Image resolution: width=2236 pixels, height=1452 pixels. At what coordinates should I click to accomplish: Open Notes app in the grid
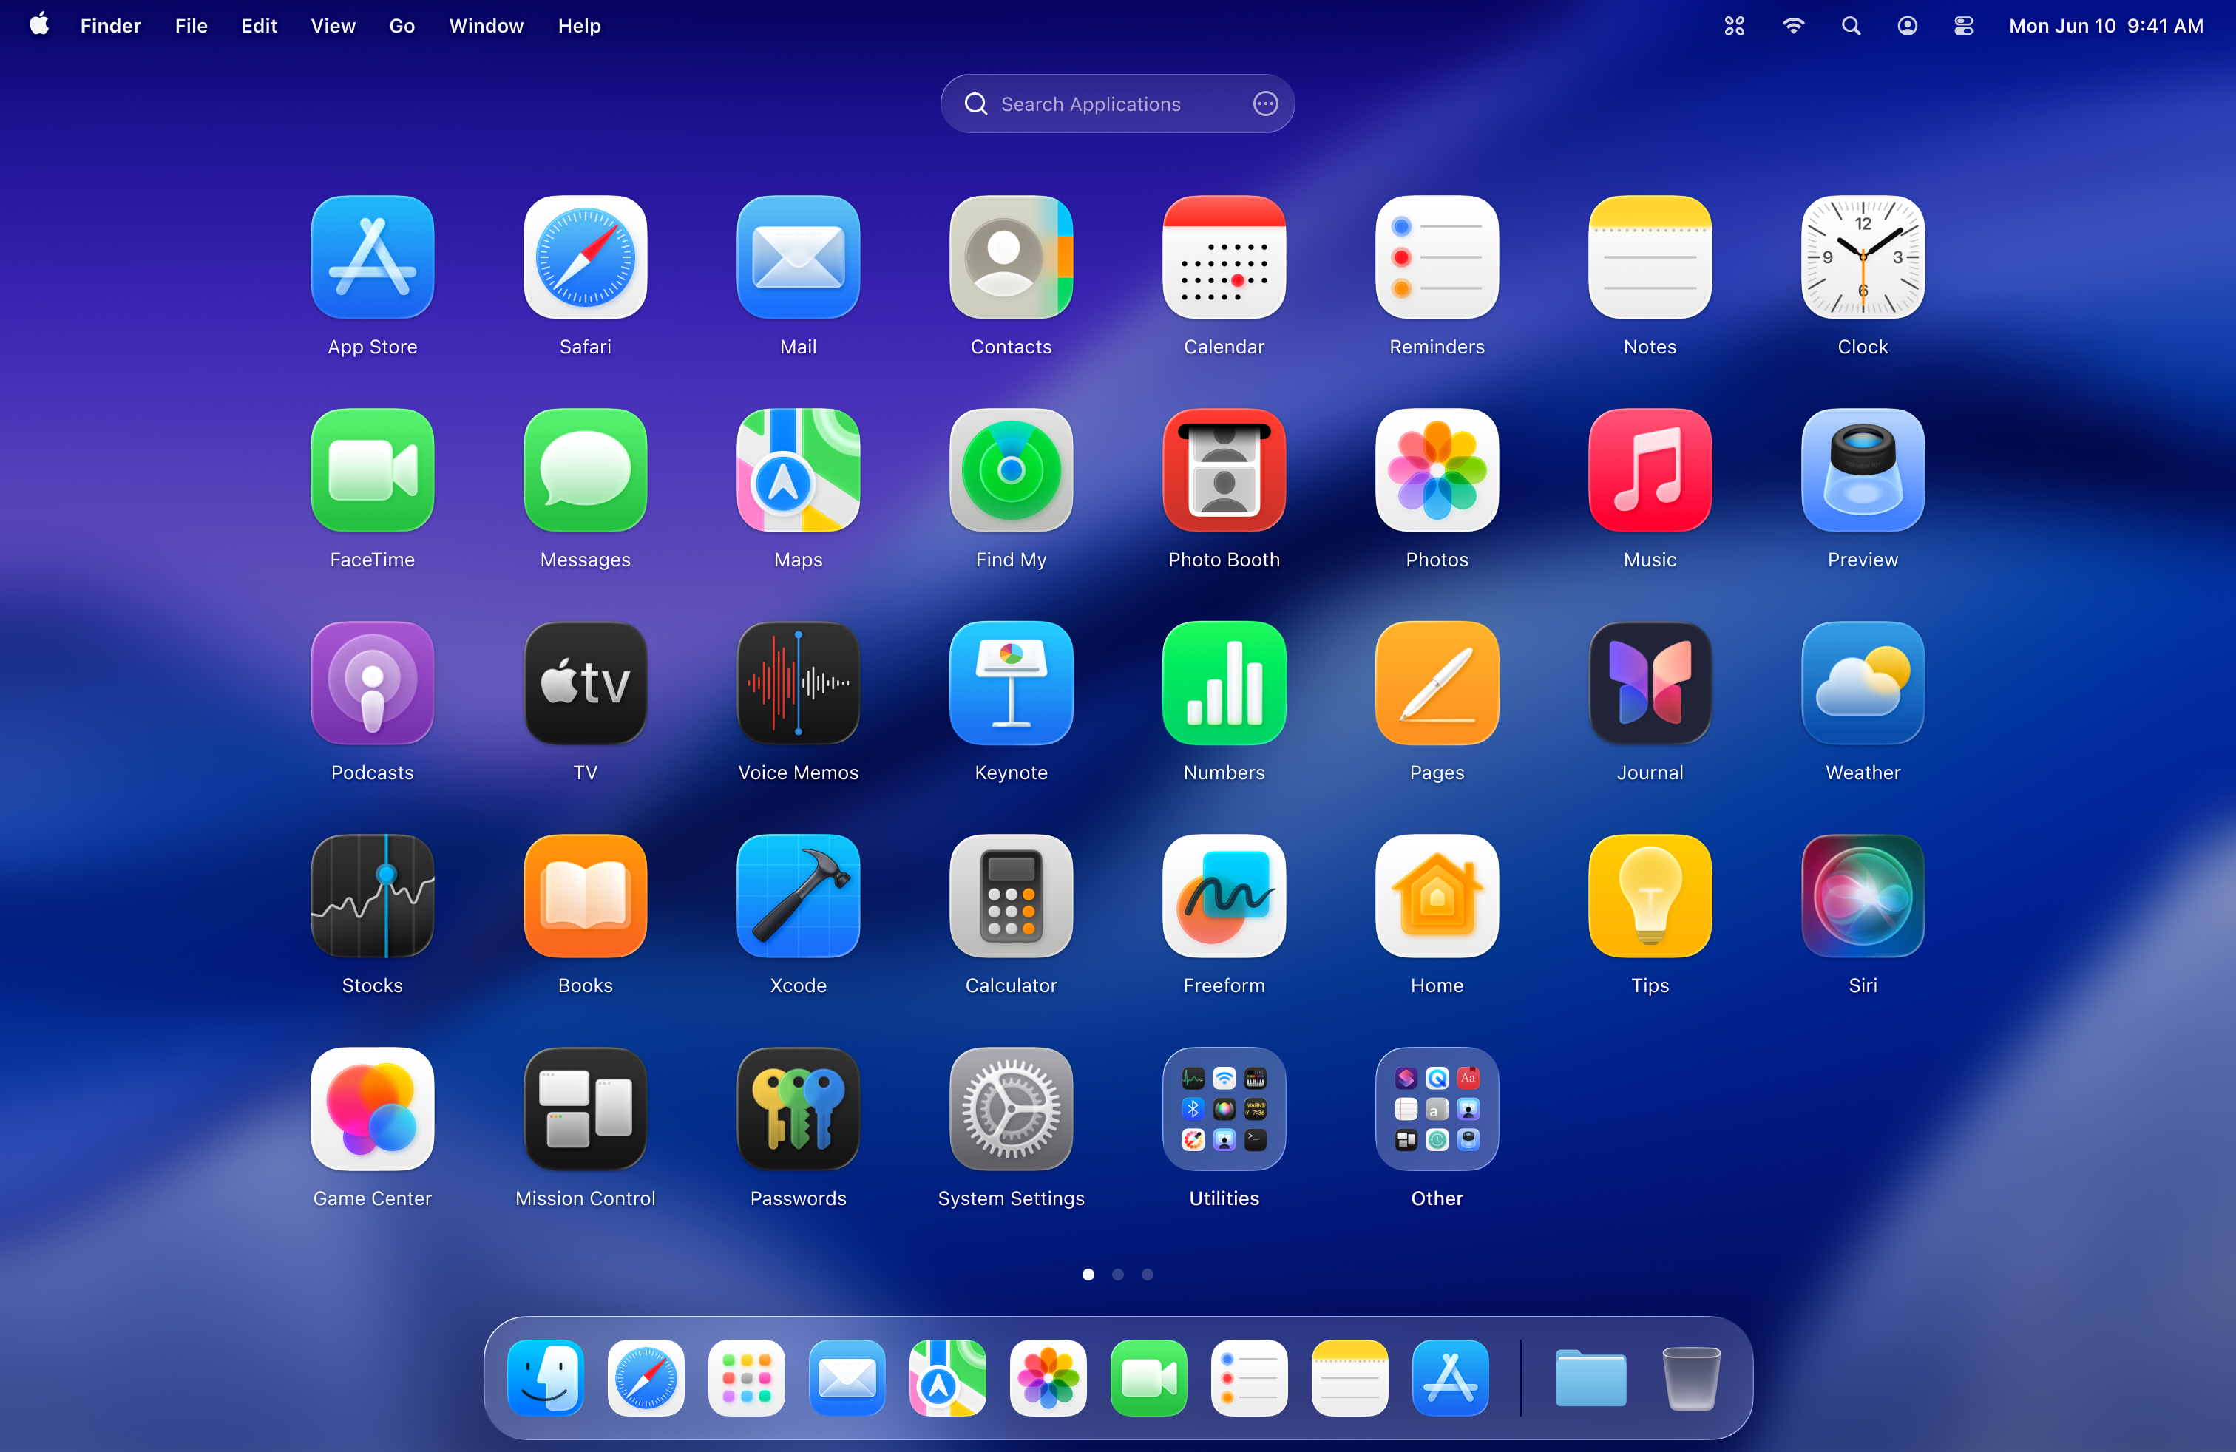[1650, 257]
